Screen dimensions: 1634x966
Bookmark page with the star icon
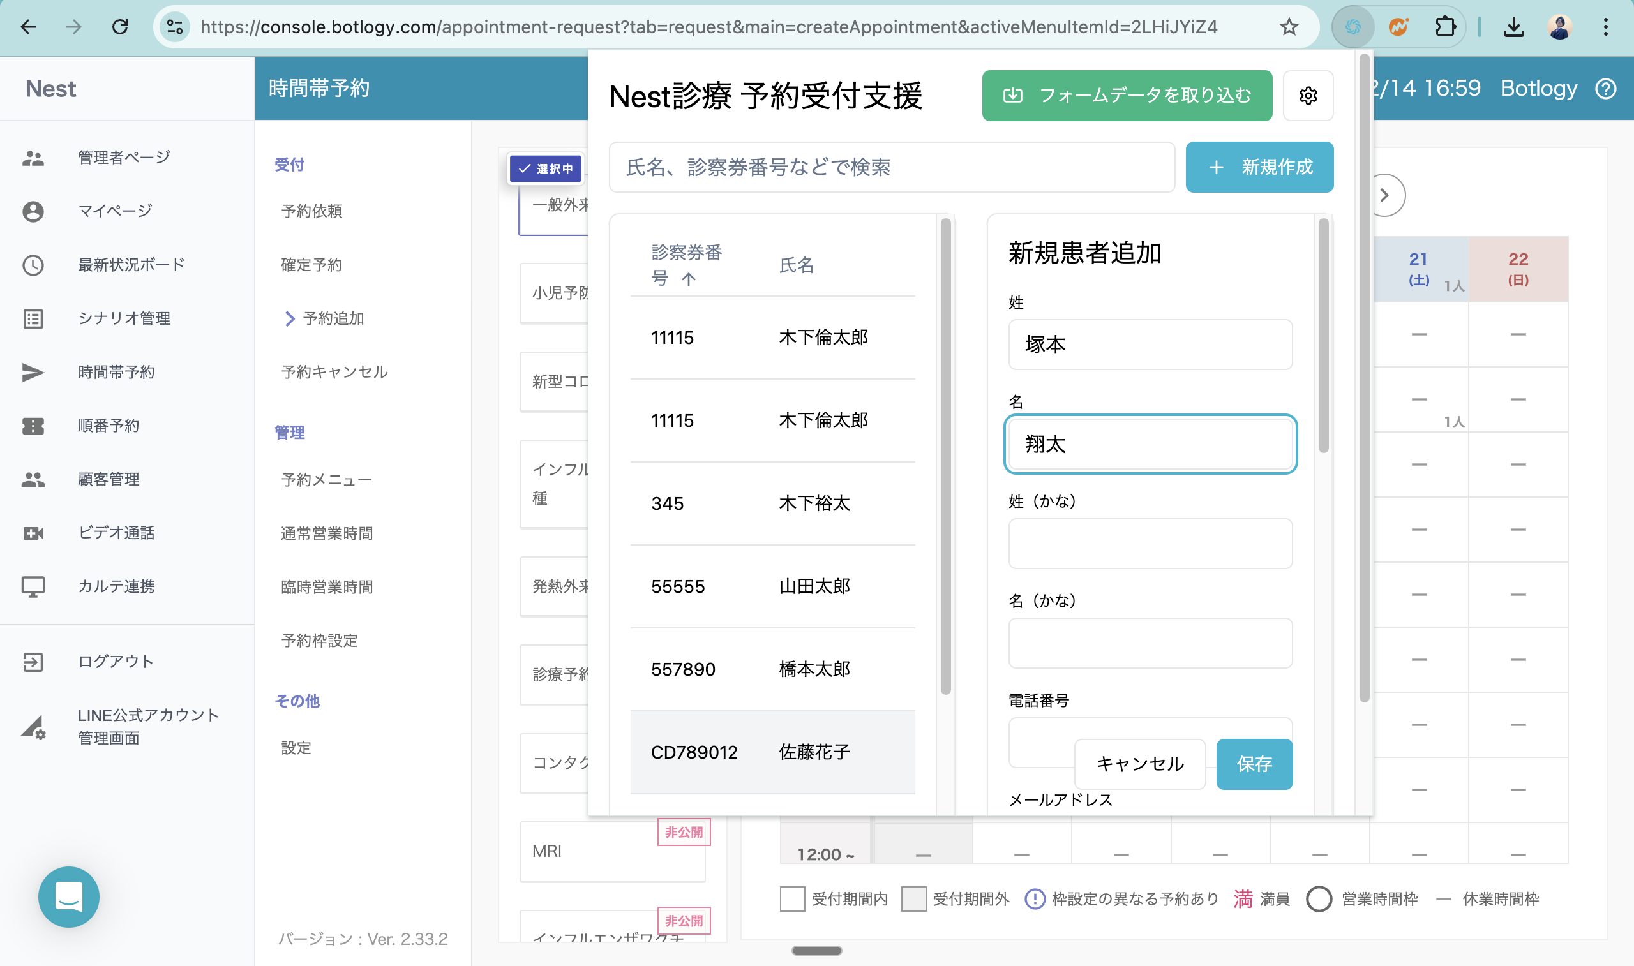point(1288,27)
